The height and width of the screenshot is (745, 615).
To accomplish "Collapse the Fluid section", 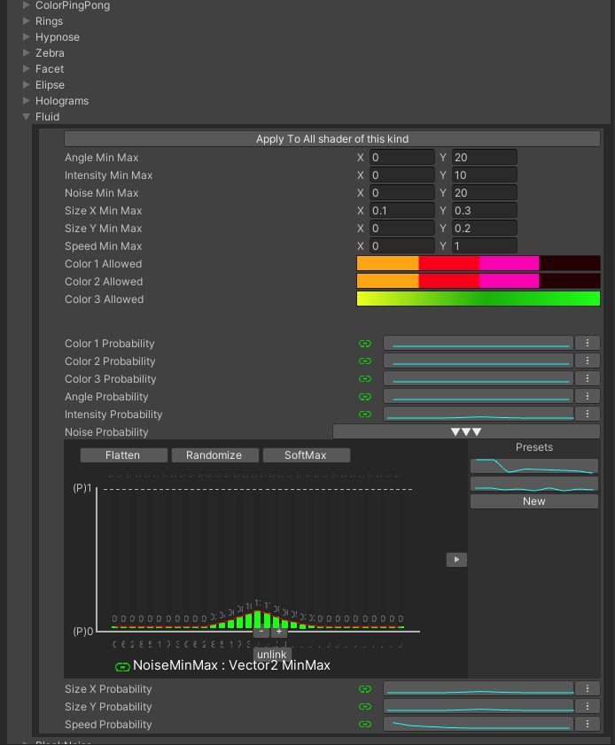I will coord(27,117).
